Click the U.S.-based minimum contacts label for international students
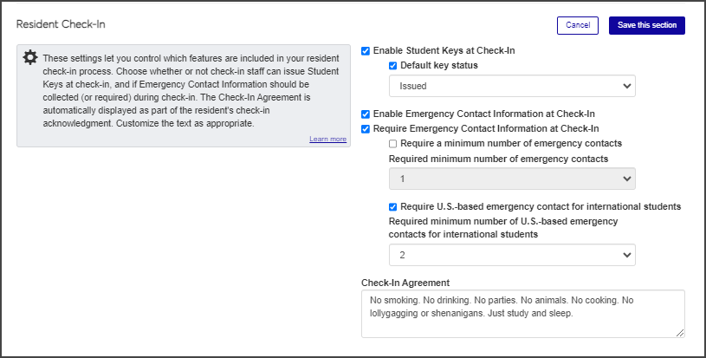The image size is (706, 358). pos(502,228)
